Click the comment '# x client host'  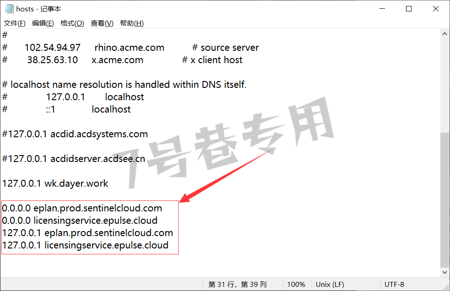point(212,60)
